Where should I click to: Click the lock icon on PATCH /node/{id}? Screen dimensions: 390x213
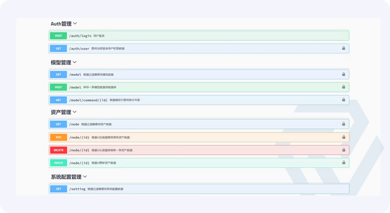[343, 163]
